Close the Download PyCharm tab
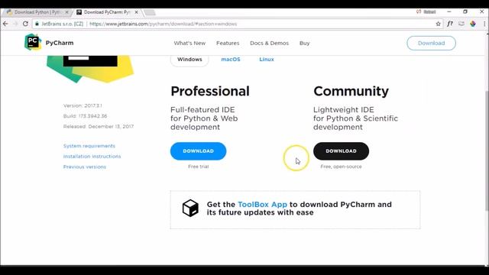Viewport: 489px width, 275px height. click(x=136, y=12)
